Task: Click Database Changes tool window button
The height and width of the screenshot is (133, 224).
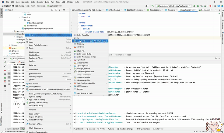Action: coord(125,129)
